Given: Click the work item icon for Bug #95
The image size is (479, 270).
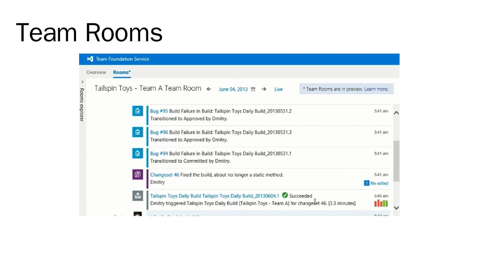Looking at the screenshot, I should click(x=138, y=111).
